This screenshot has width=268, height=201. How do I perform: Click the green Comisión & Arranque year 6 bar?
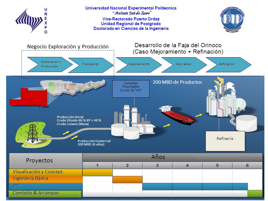[x=255, y=193]
